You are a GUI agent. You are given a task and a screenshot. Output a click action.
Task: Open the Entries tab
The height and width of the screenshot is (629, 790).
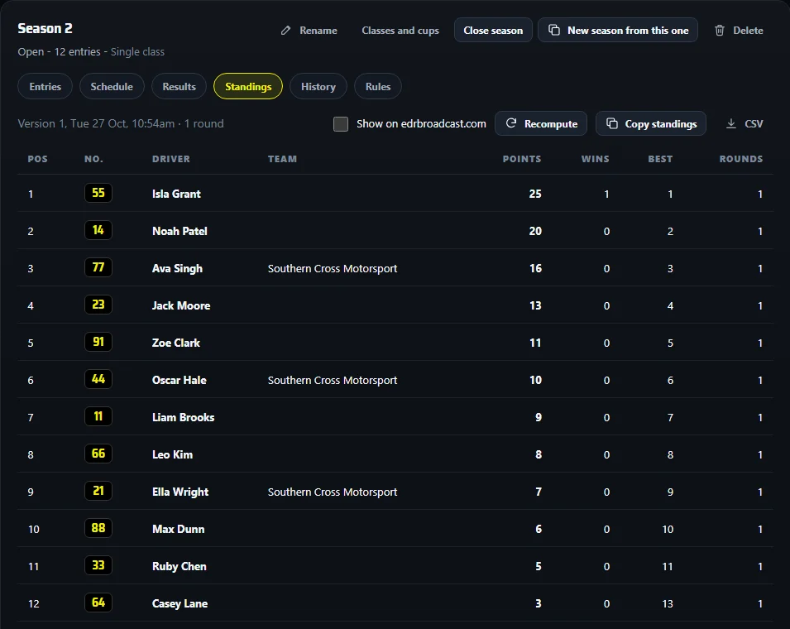point(45,86)
